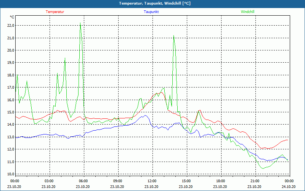305x191 pixels.
Task: Click the 21:00 time axis label
Action: tap(254, 181)
